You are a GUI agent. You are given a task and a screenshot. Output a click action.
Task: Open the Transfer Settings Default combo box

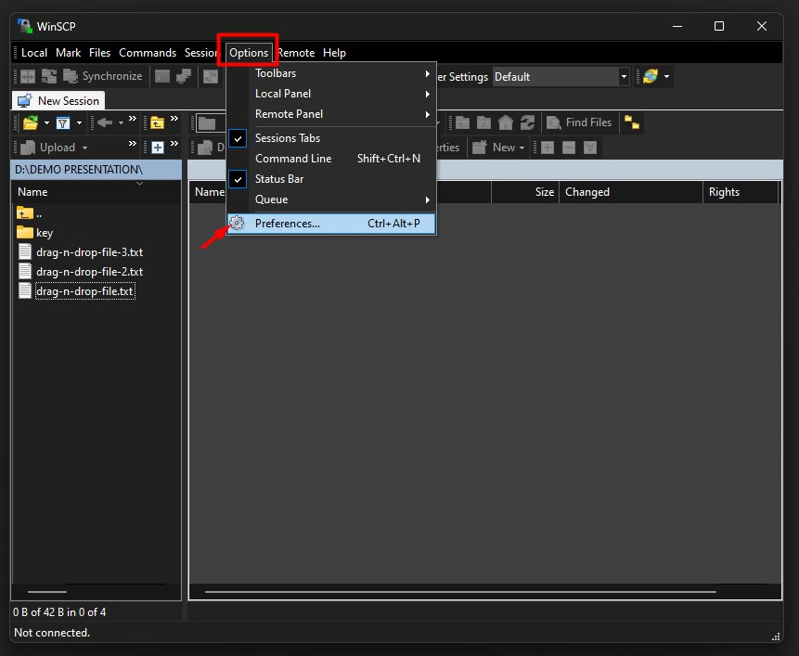coord(561,77)
